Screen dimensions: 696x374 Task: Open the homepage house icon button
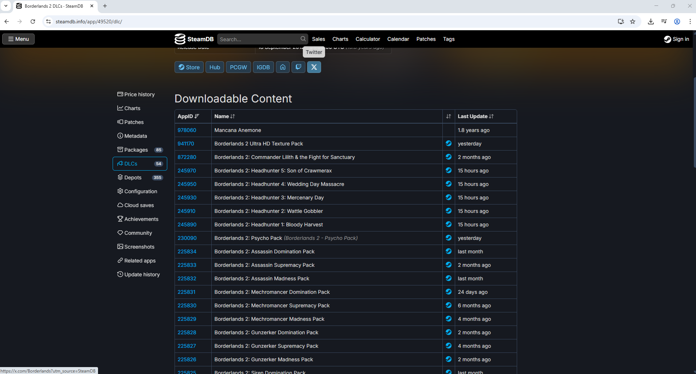pyautogui.click(x=282, y=67)
